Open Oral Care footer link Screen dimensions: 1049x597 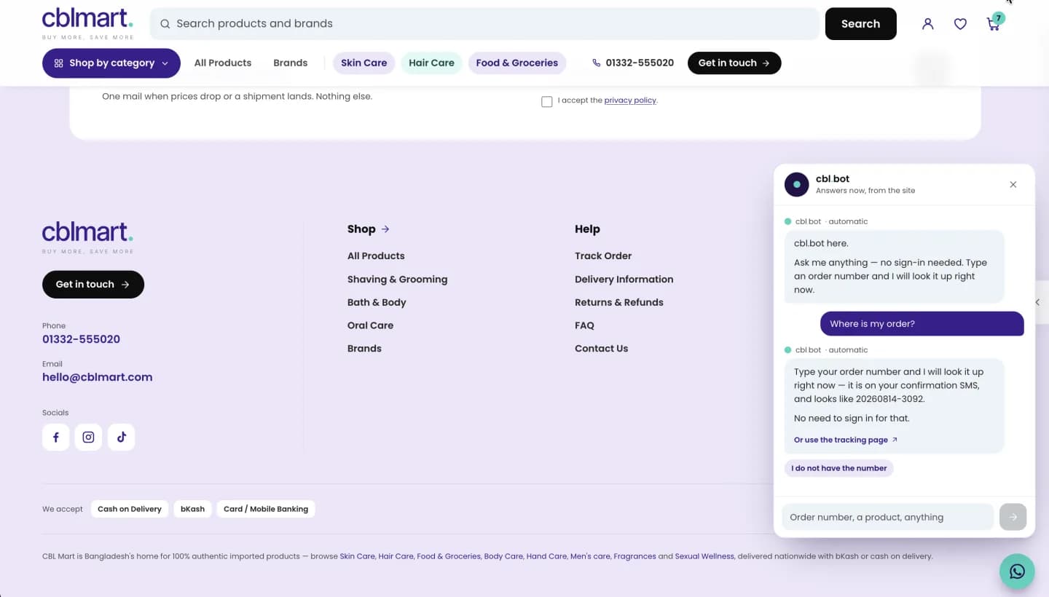point(370,325)
